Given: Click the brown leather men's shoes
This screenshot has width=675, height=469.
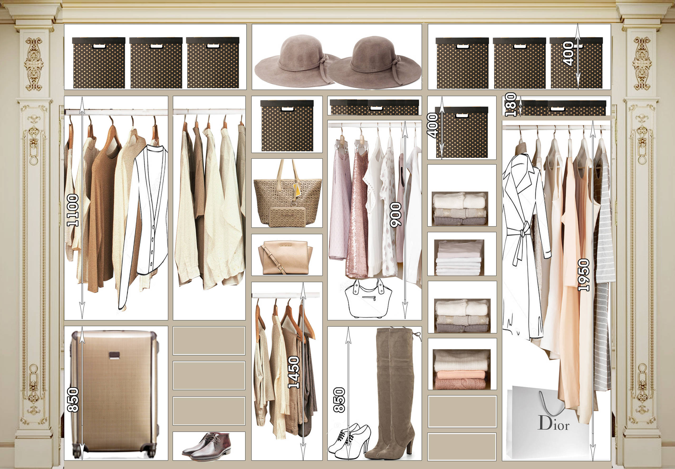Looking at the screenshot, I should pos(208,446).
